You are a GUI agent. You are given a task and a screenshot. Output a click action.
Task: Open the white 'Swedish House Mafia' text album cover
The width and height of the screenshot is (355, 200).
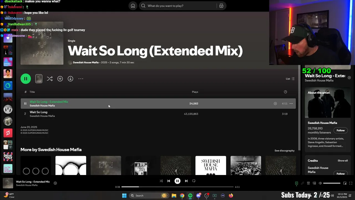tap(211, 166)
